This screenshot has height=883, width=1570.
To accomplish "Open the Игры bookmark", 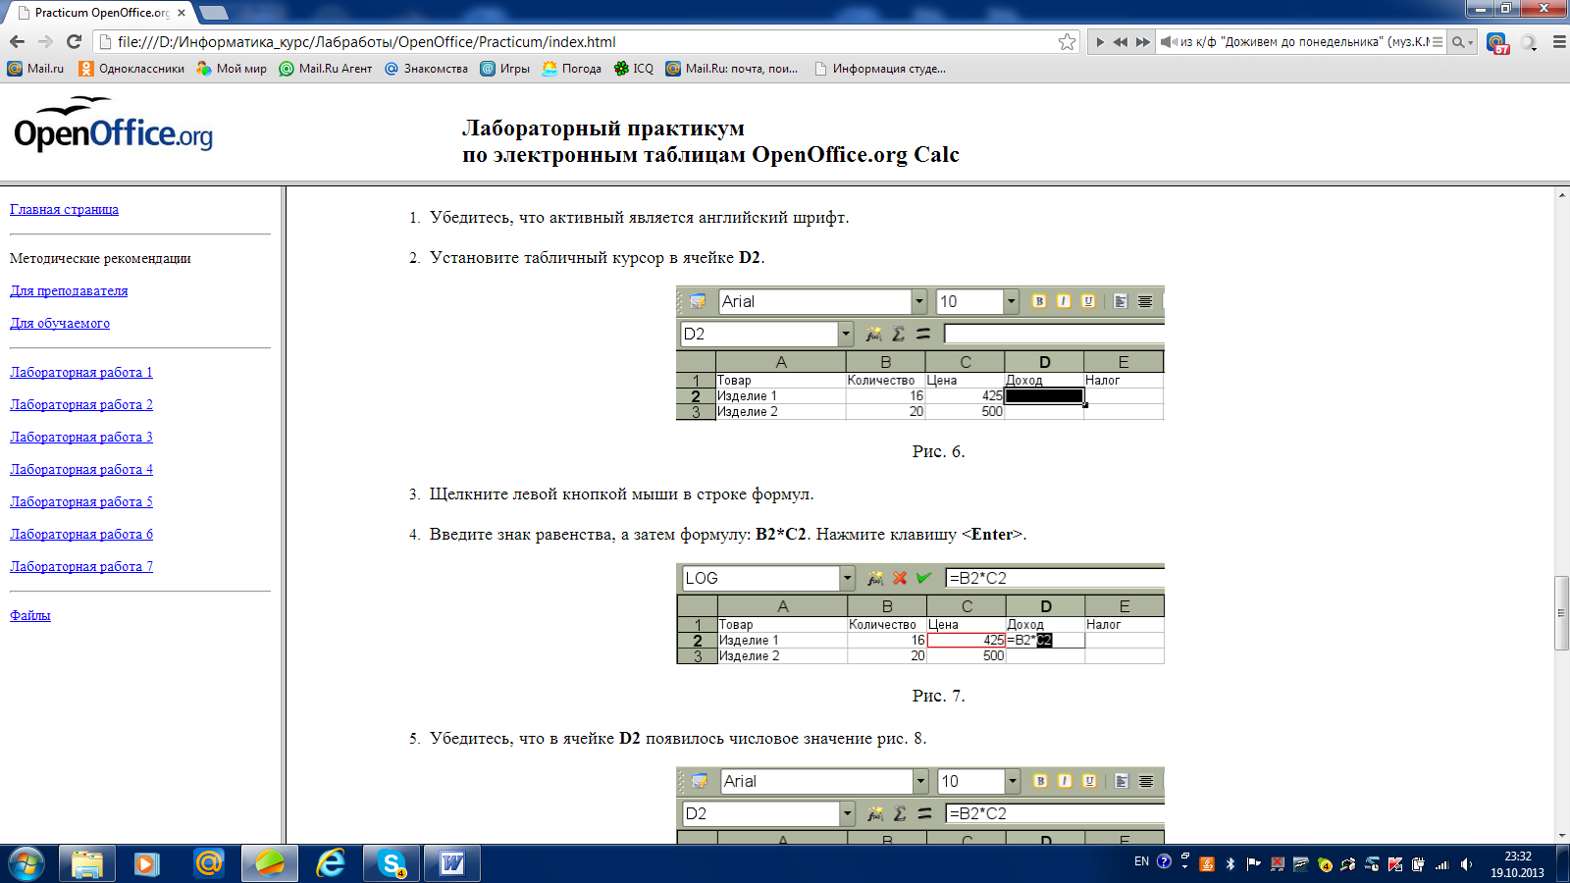I will tap(504, 69).
